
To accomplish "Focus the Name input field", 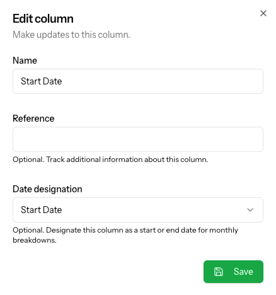I will pos(138,81).
